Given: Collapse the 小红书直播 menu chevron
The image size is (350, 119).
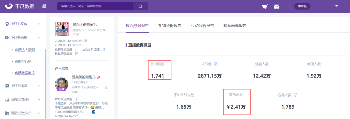Looking at the screenshot, I should pyautogui.click(x=39, y=38).
